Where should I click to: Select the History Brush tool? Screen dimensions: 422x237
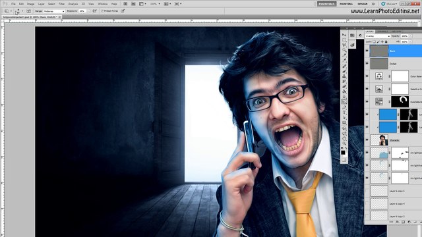(x=344, y=81)
